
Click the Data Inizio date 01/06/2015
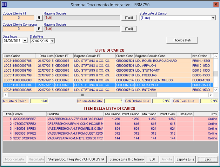(12, 41)
